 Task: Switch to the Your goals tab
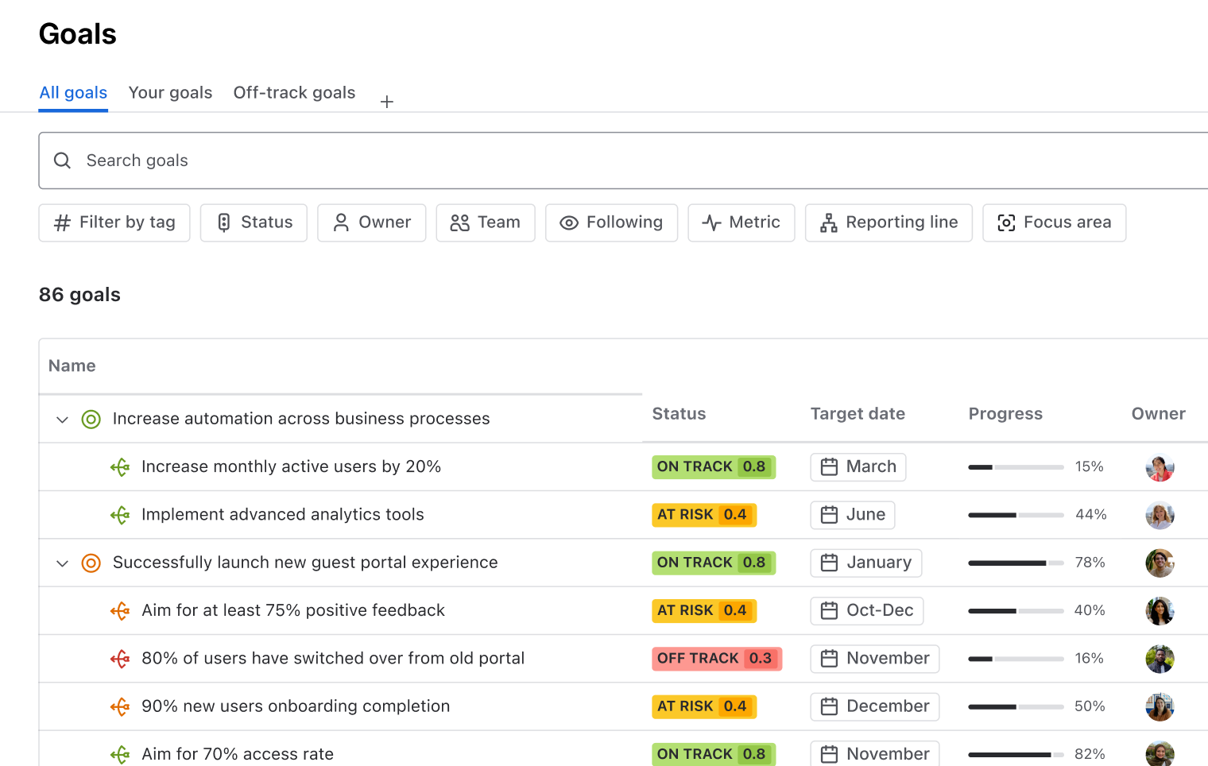click(170, 93)
